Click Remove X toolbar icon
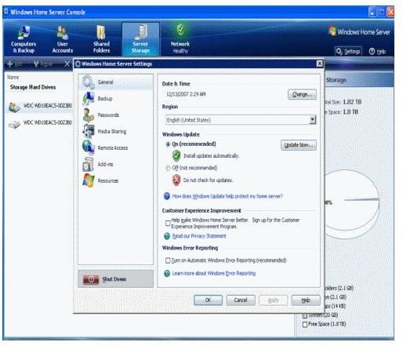The image size is (403, 353). pos(67,64)
